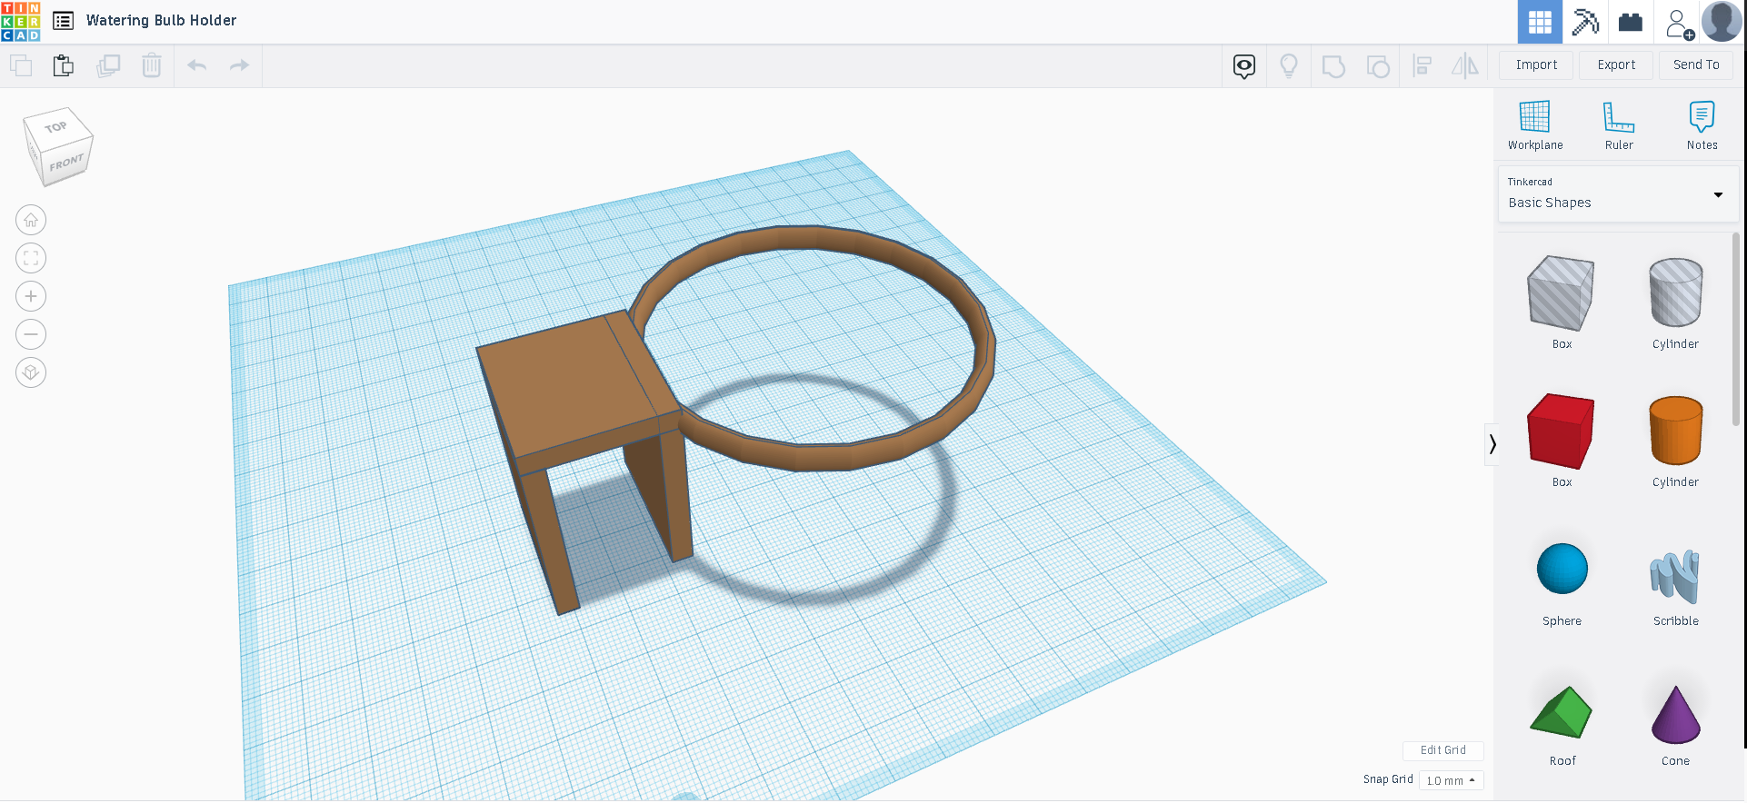Click the Paste clipboard icon

click(64, 65)
